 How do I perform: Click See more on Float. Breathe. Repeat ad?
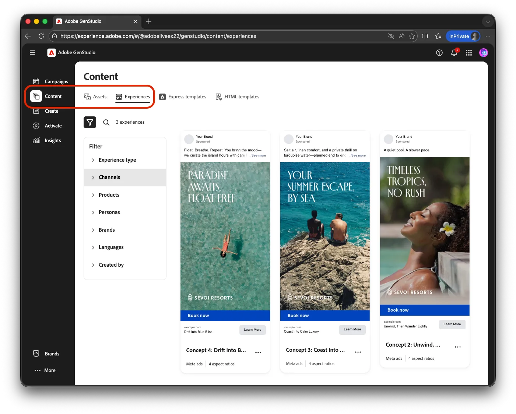tap(257, 155)
